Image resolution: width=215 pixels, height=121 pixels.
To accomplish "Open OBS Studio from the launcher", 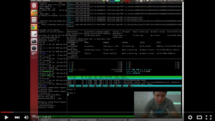I will (x=34, y=48).
